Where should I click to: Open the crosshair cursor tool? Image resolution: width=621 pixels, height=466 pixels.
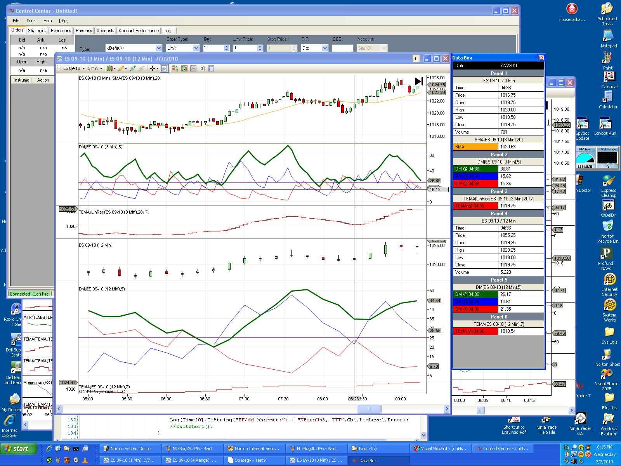pyautogui.click(x=154, y=68)
